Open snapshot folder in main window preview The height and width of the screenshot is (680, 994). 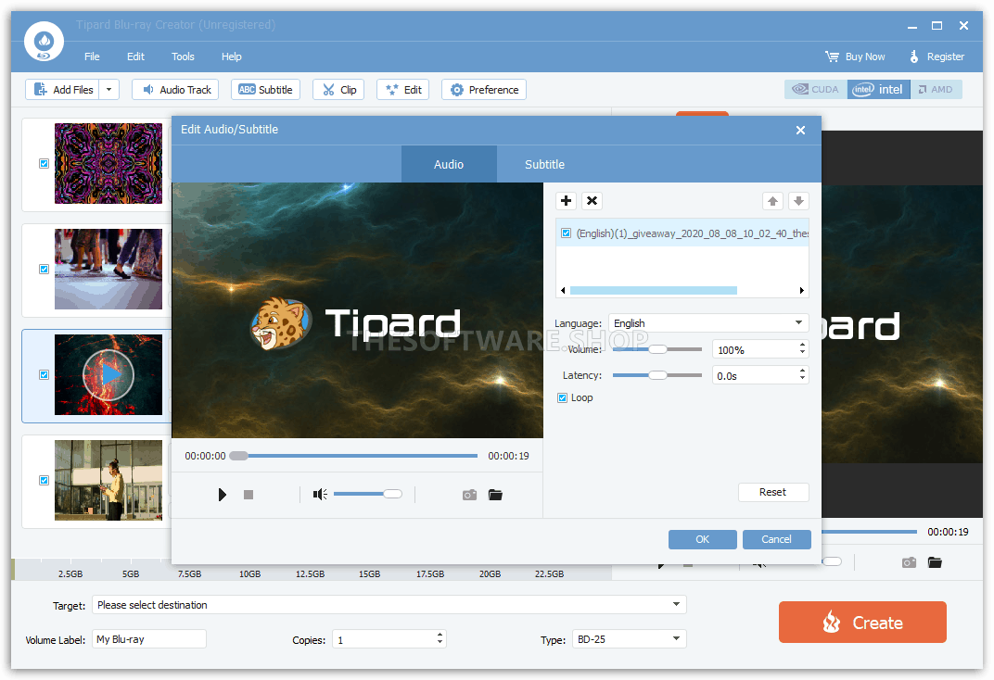coord(935,562)
